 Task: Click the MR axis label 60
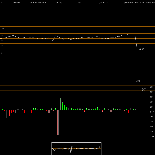point(151,97)
